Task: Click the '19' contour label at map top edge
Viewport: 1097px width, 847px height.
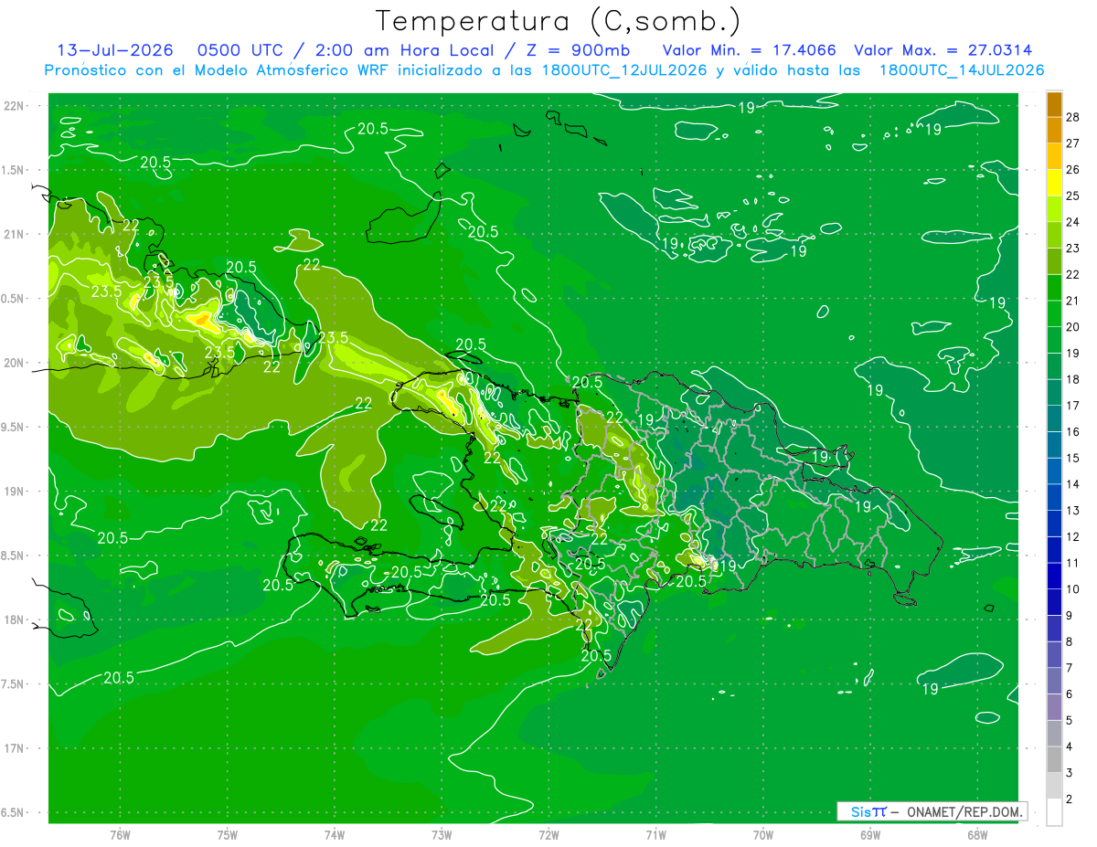Action: [746, 108]
